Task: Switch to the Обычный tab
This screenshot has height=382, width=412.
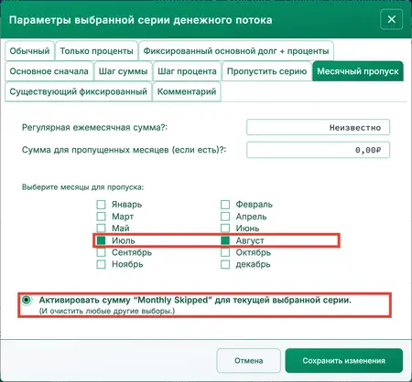Action: pyautogui.click(x=29, y=51)
